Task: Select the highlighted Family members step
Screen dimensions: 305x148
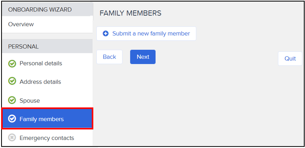Action: click(47, 119)
